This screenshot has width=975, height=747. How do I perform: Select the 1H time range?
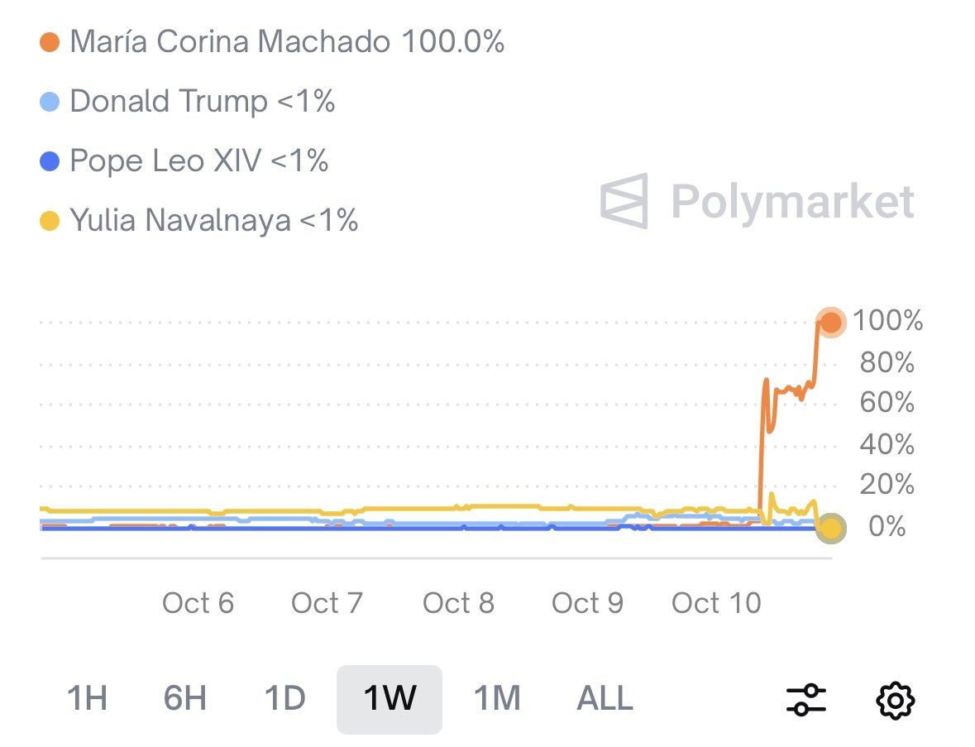87,700
